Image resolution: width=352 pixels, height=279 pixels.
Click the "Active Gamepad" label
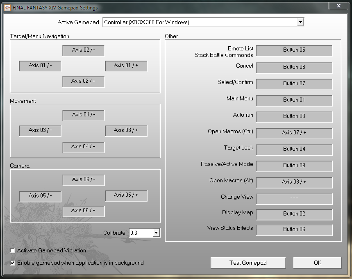point(78,22)
